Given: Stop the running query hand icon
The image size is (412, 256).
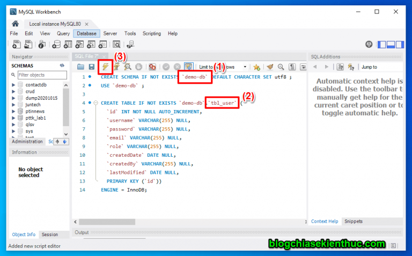Looking at the screenshot, I should pos(139,67).
